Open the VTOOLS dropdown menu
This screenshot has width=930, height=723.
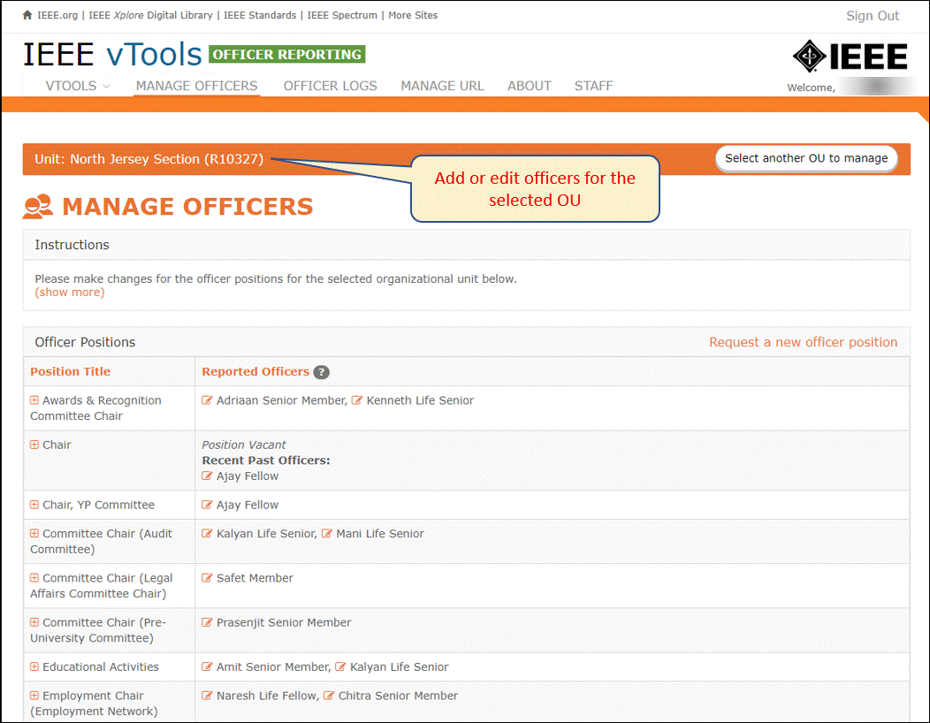tap(78, 86)
